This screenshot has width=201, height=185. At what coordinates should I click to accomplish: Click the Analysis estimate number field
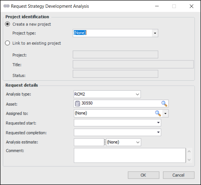(x=89, y=142)
